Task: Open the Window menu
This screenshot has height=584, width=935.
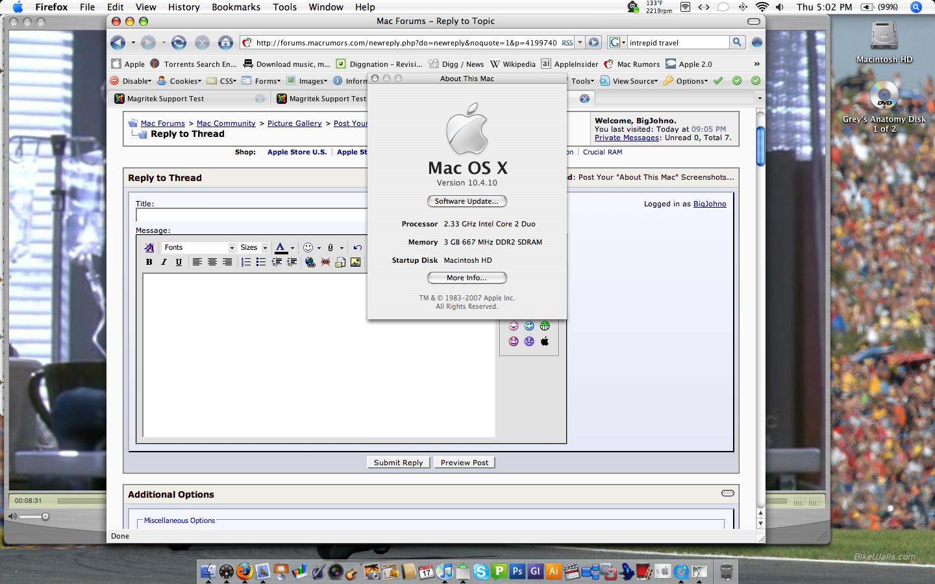Action: pos(326,7)
